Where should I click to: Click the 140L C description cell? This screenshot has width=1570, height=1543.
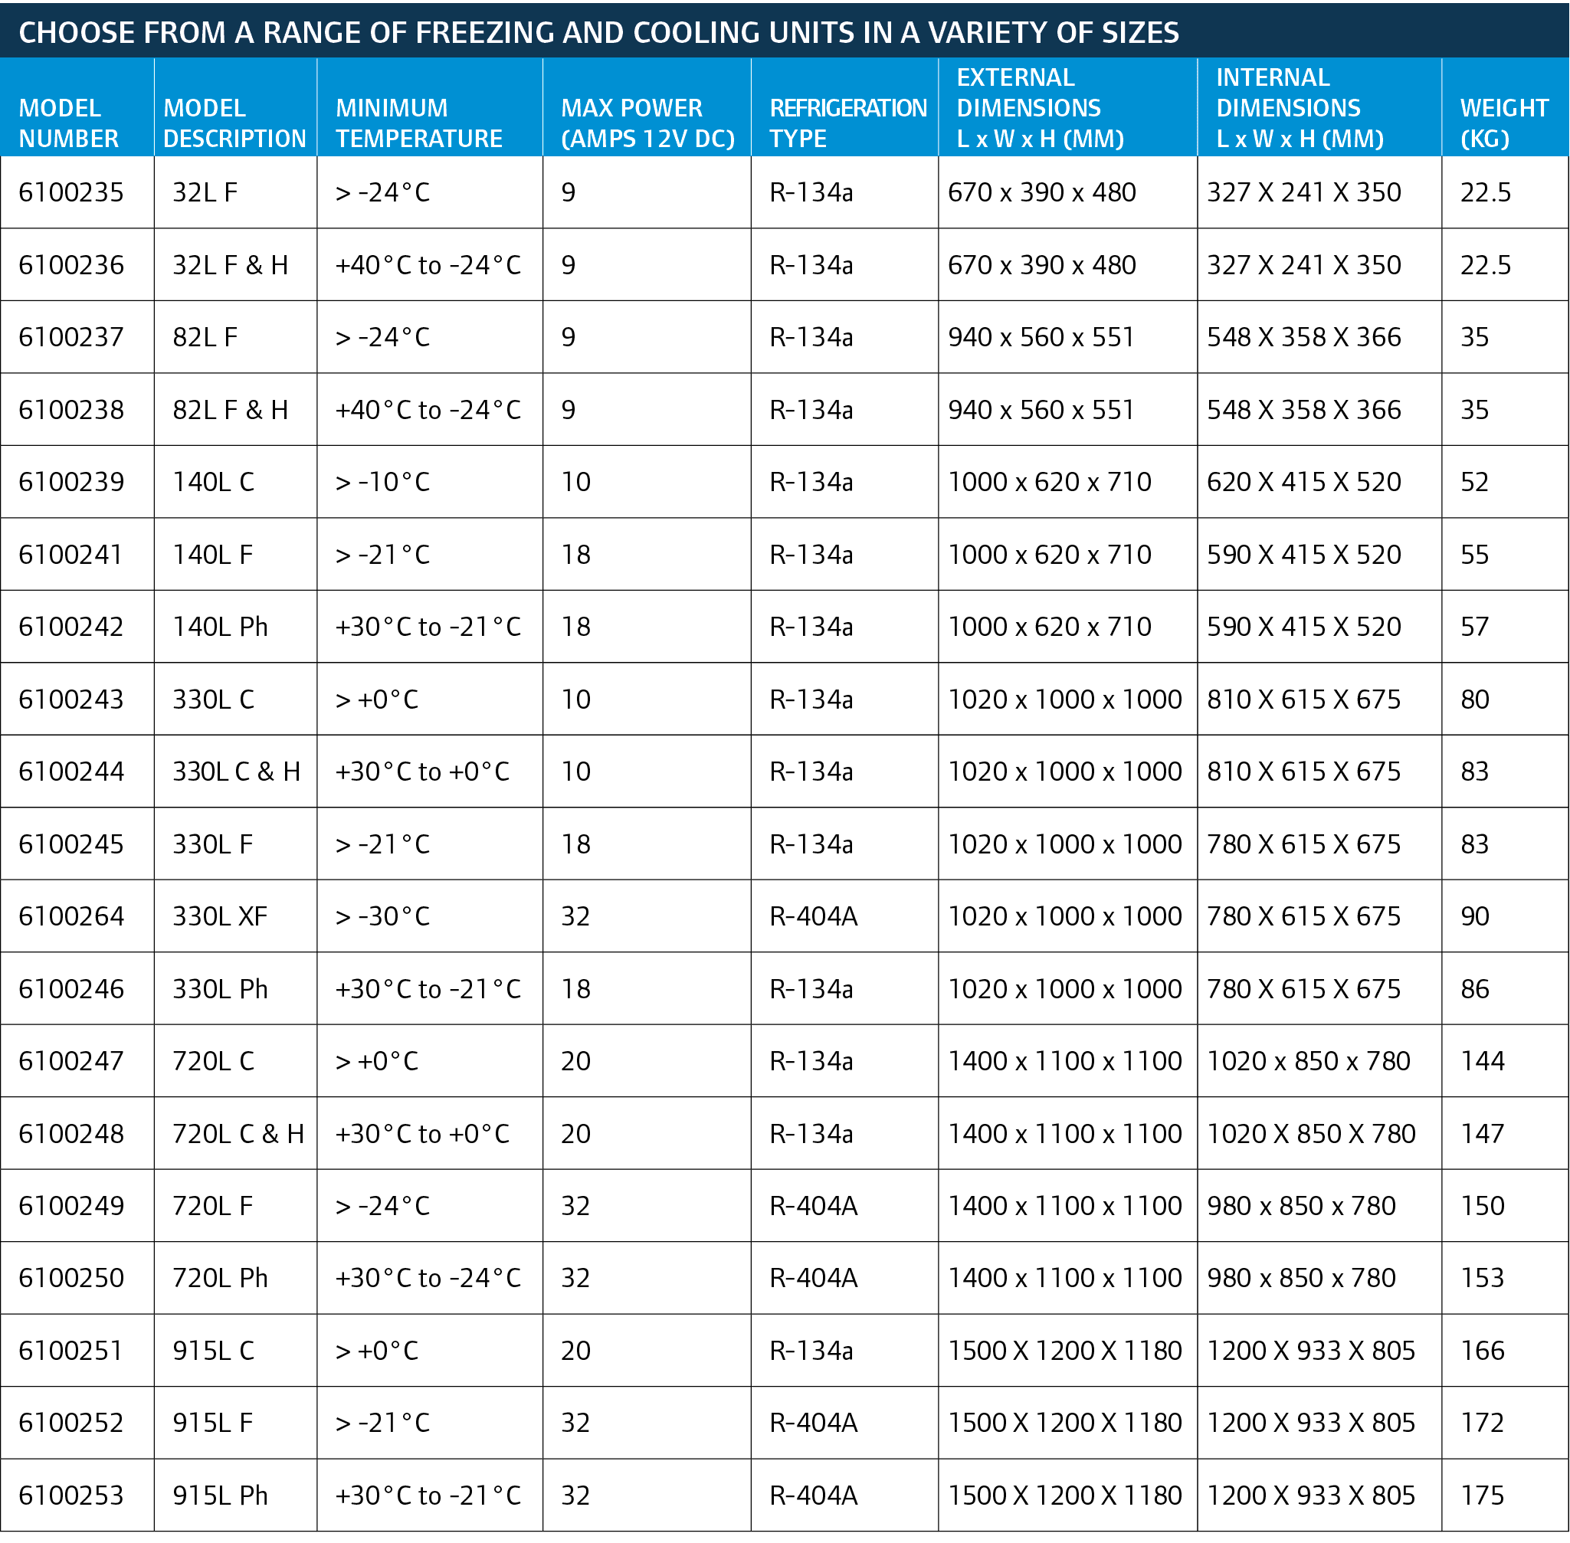tap(213, 482)
